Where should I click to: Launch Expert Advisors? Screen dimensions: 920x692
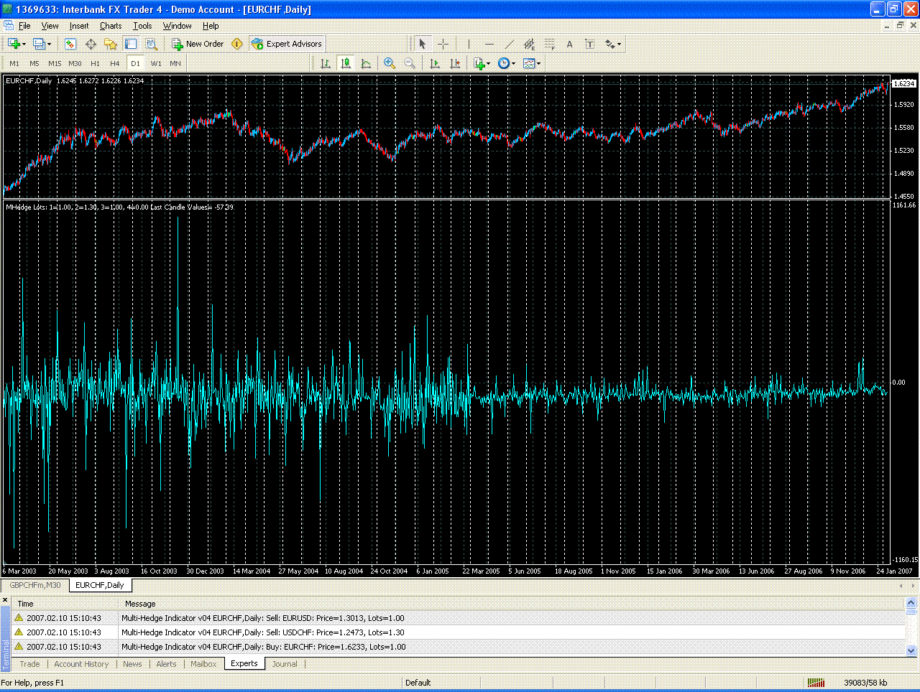tap(286, 44)
